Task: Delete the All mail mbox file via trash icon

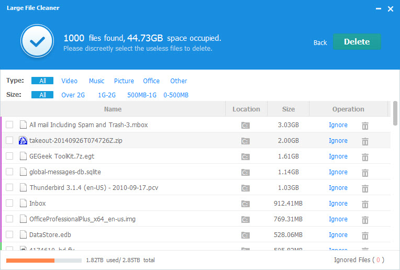Action: pos(365,126)
